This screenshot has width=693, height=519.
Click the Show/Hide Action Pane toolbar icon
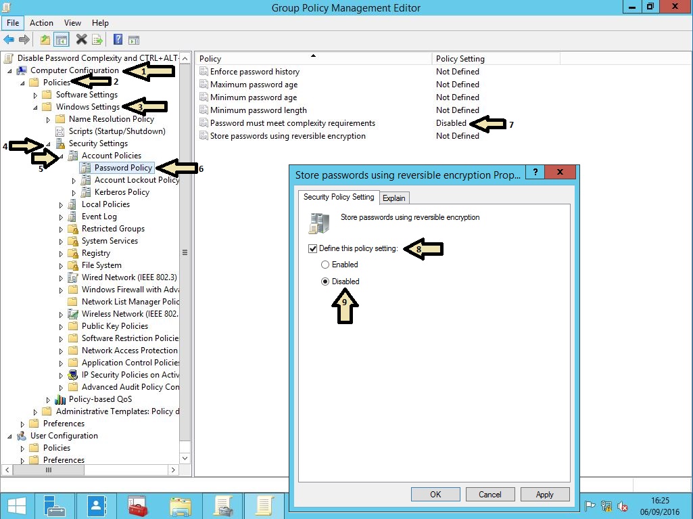coord(133,39)
